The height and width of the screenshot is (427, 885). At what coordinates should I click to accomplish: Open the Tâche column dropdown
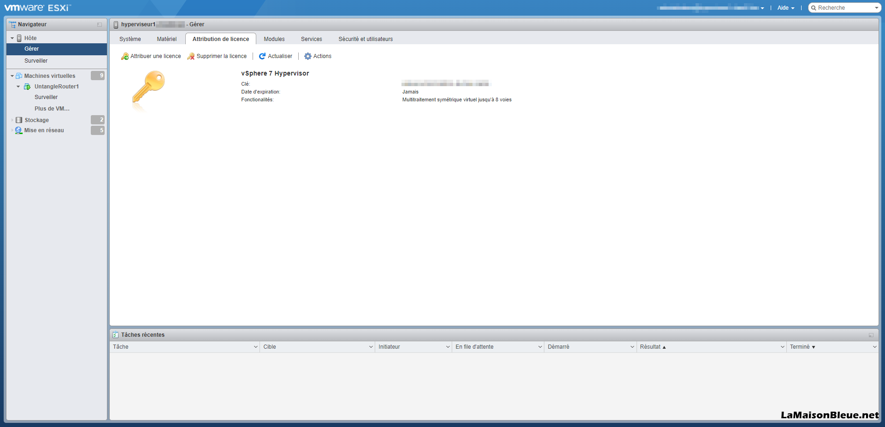pos(256,347)
